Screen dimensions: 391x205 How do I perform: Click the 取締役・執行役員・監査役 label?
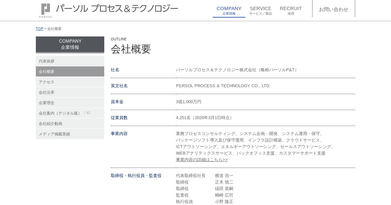(136, 176)
